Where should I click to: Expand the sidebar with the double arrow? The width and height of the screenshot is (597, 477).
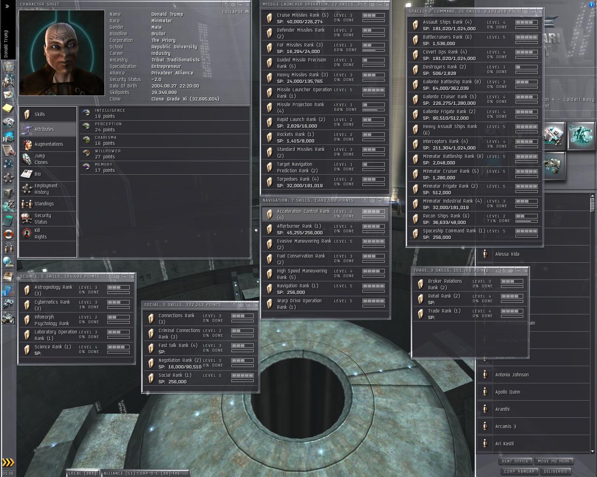point(7,6)
